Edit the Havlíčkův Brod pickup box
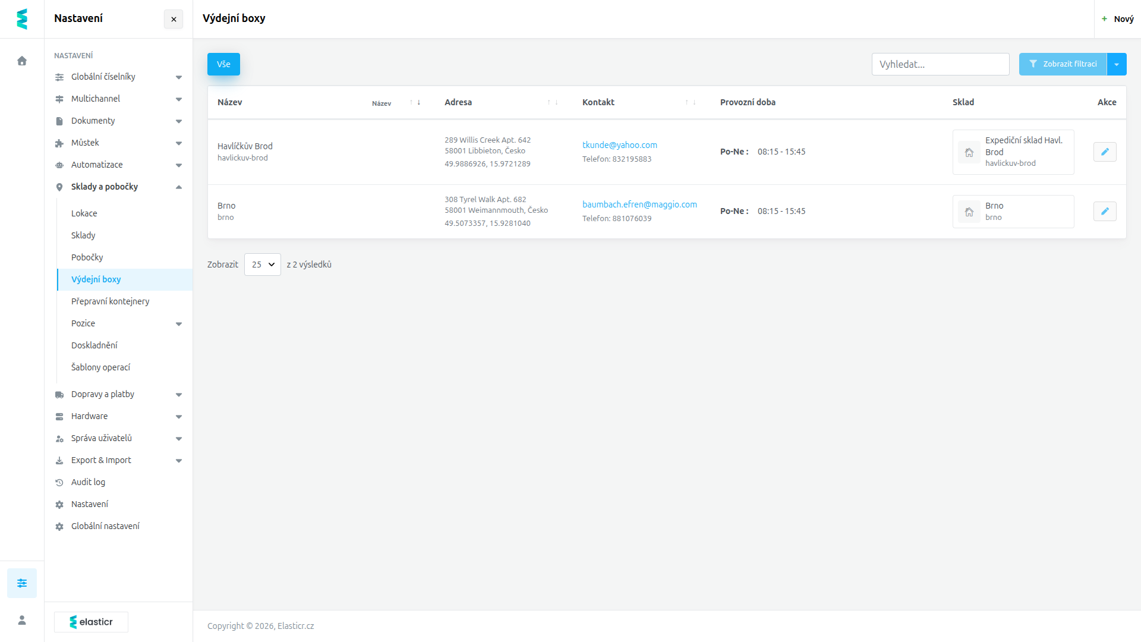Viewport: 1141px width, 642px height. pyautogui.click(x=1105, y=152)
